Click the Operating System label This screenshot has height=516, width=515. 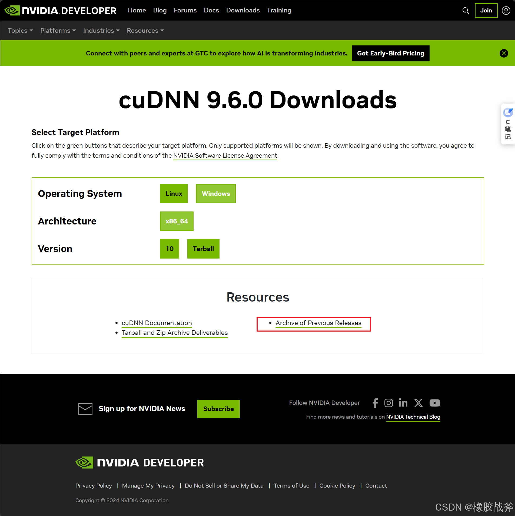(80, 194)
